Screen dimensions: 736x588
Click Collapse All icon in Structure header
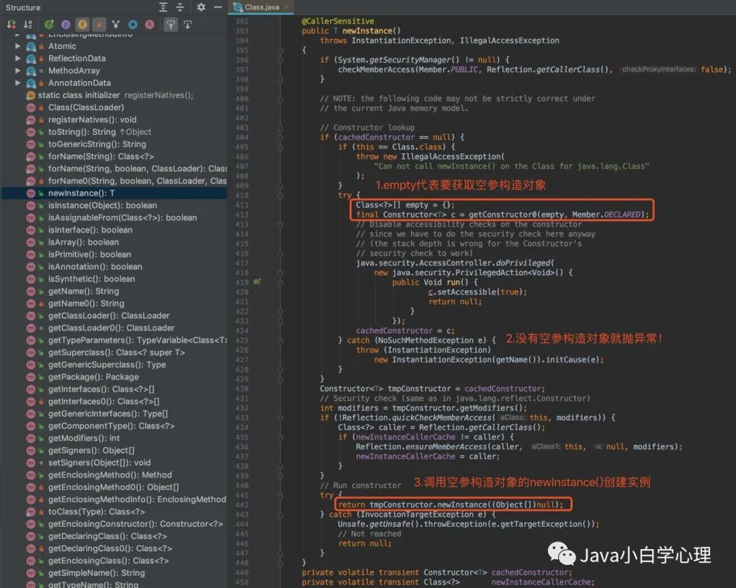click(x=180, y=7)
